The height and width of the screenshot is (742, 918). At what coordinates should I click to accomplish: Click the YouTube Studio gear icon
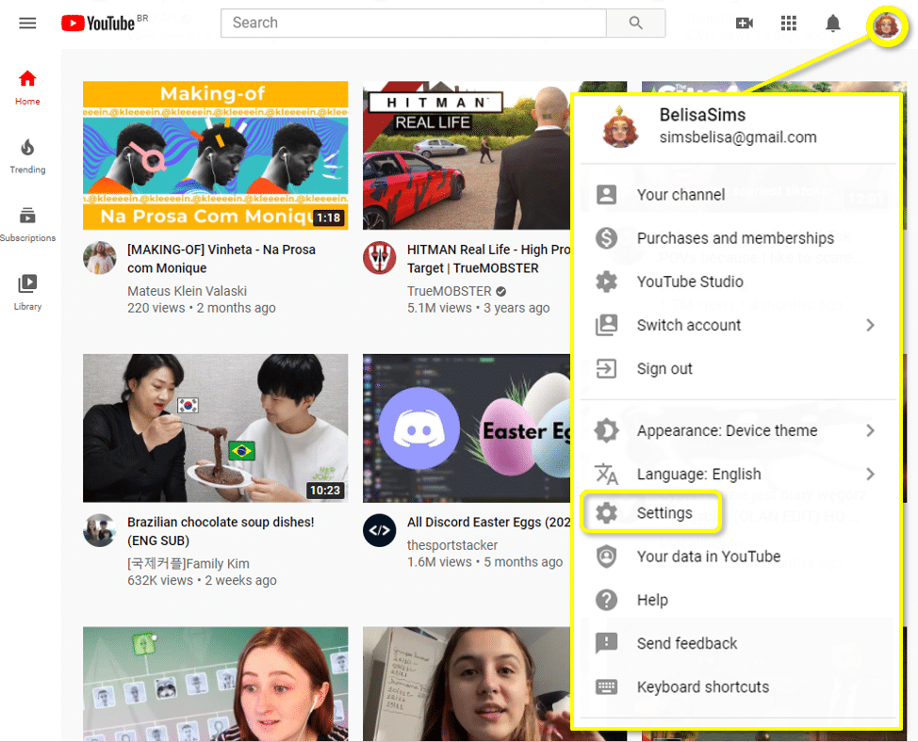606,282
